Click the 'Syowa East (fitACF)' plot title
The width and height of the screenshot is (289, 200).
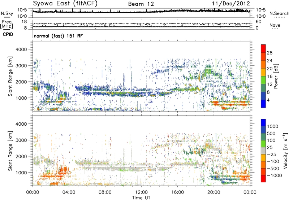coord(65,3)
